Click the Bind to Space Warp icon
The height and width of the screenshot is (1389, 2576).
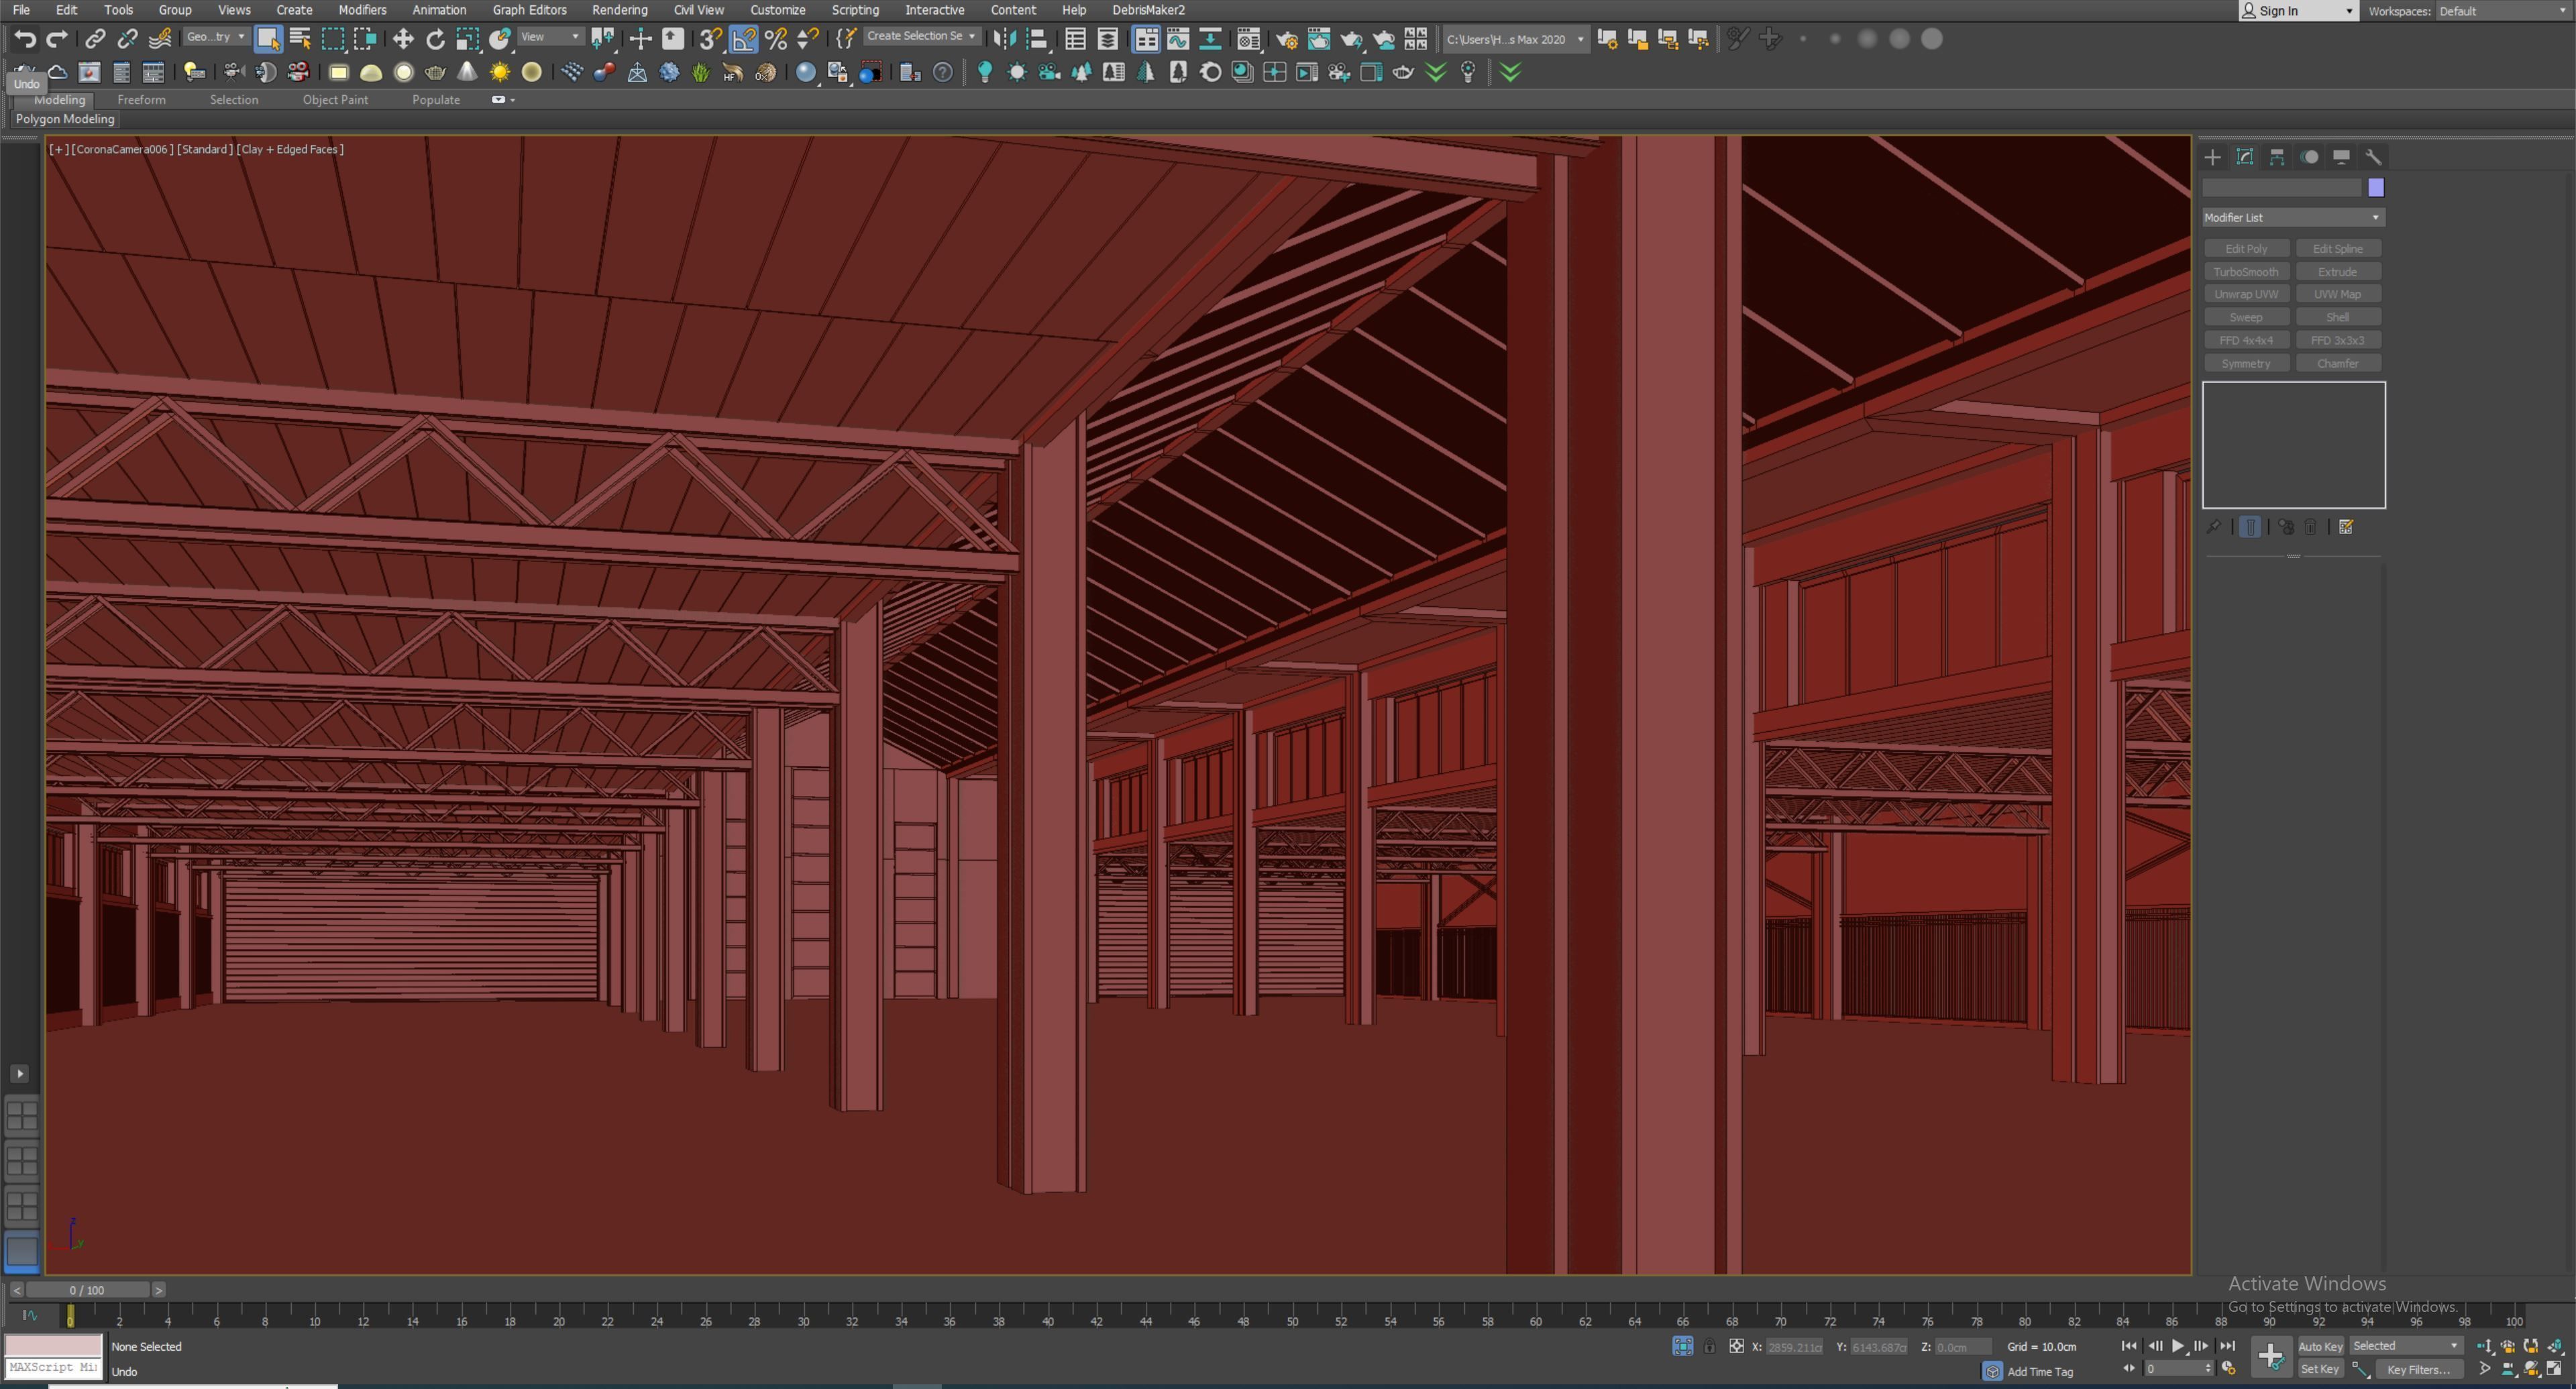click(x=160, y=39)
